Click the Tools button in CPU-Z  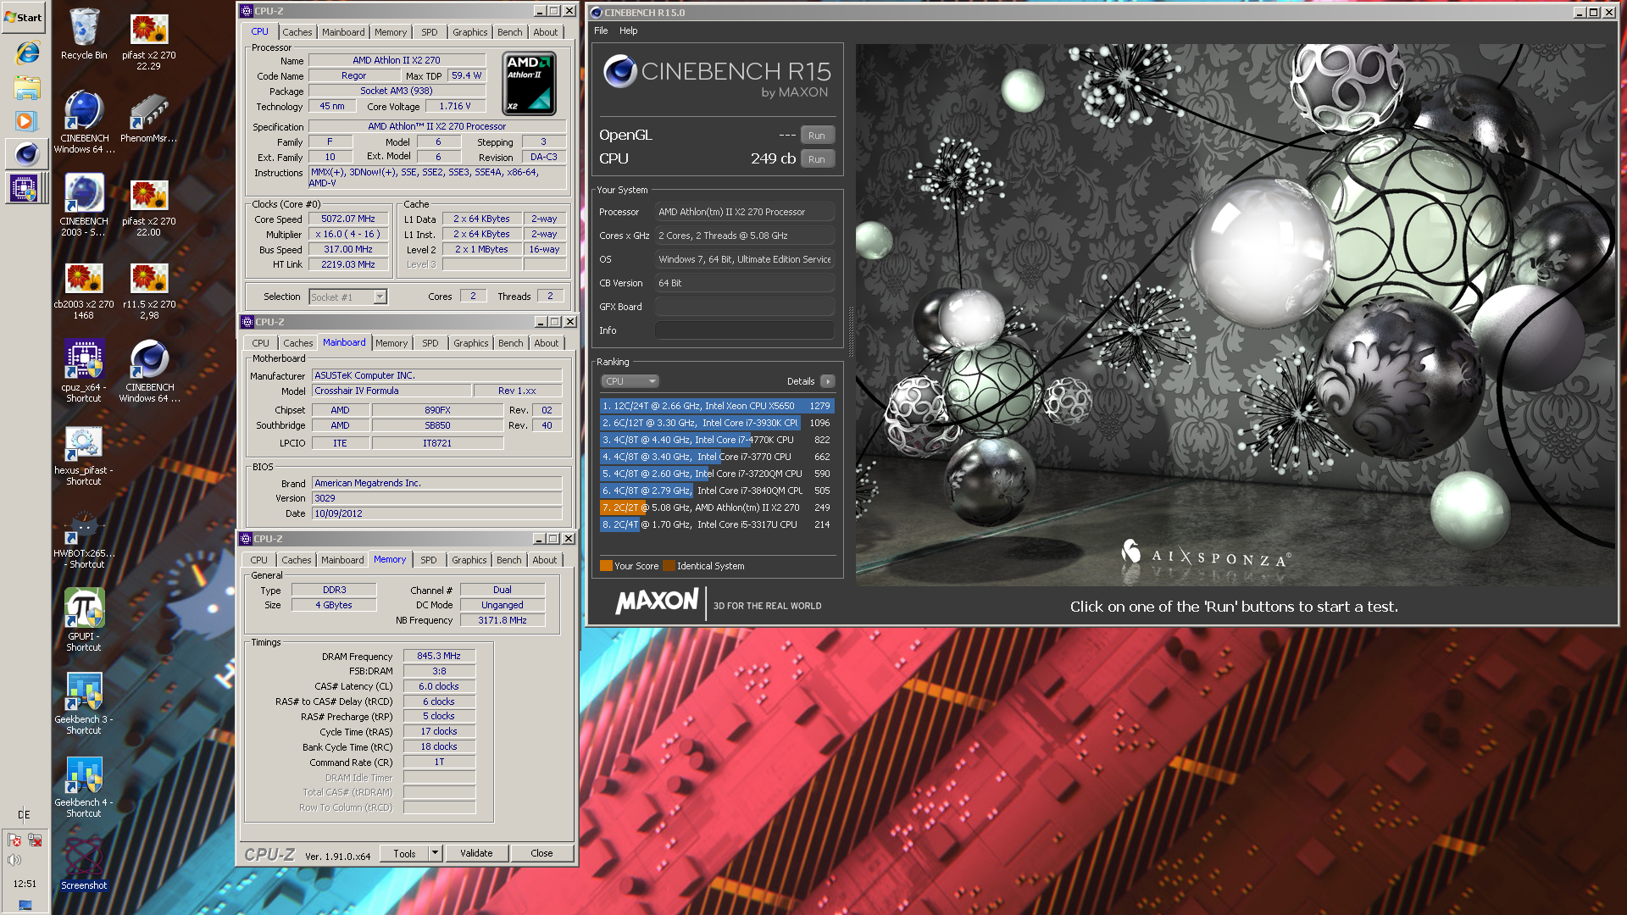pyautogui.click(x=404, y=853)
